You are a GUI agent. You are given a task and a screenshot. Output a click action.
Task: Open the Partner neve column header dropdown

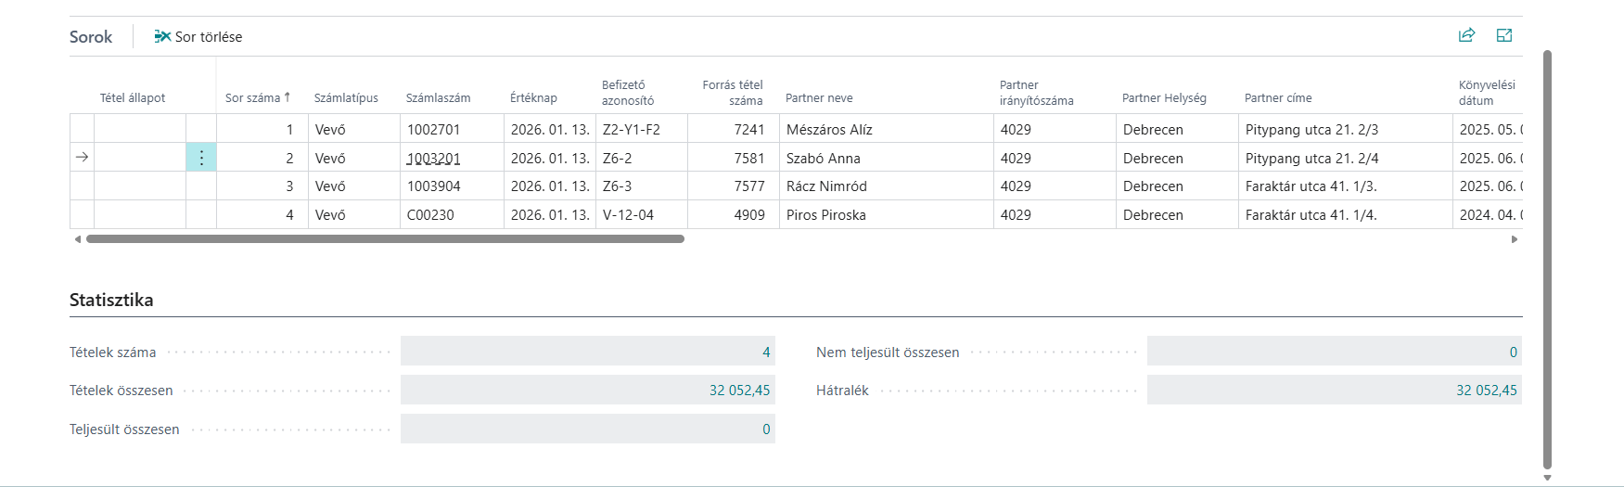tap(819, 97)
